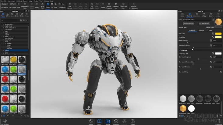Select the Tumble camera tool
Viewport: 223px width, 125px height.
coord(48,5)
